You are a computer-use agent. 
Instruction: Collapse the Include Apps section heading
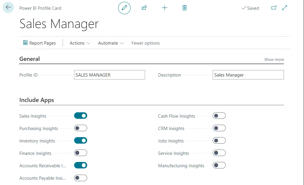tap(37, 100)
